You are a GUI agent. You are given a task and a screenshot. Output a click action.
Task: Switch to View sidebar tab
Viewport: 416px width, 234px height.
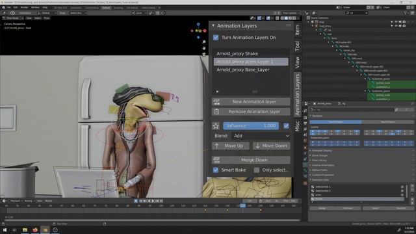297,62
